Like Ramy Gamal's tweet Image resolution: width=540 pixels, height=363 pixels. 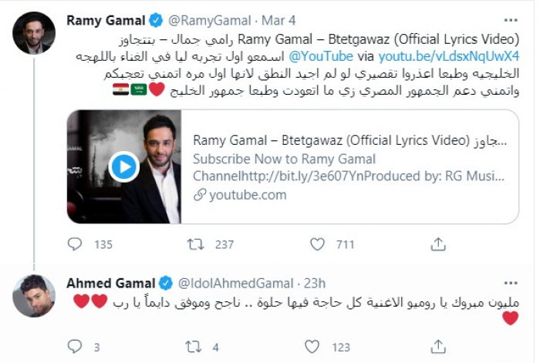click(x=318, y=245)
